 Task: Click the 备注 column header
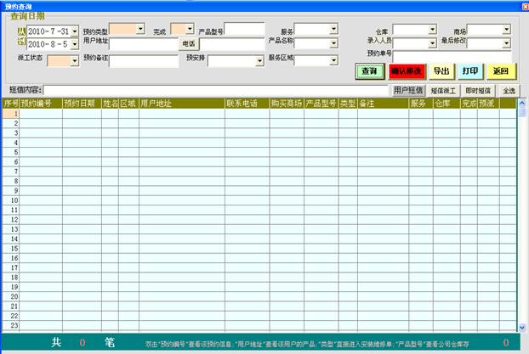coord(383,104)
